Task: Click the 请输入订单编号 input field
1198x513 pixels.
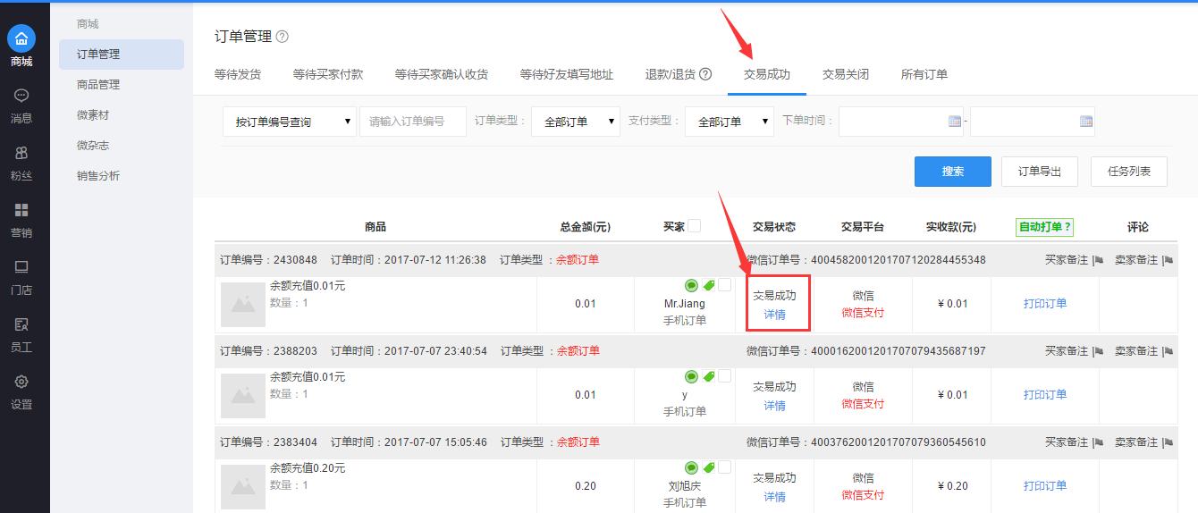Action: 412,122
